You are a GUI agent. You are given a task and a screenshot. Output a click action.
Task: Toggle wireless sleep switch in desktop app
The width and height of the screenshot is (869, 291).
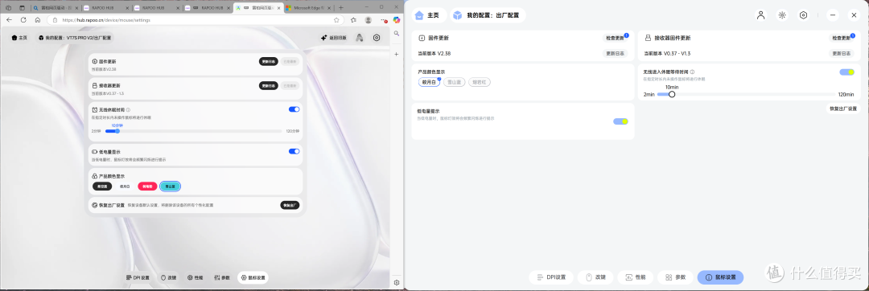click(x=846, y=72)
